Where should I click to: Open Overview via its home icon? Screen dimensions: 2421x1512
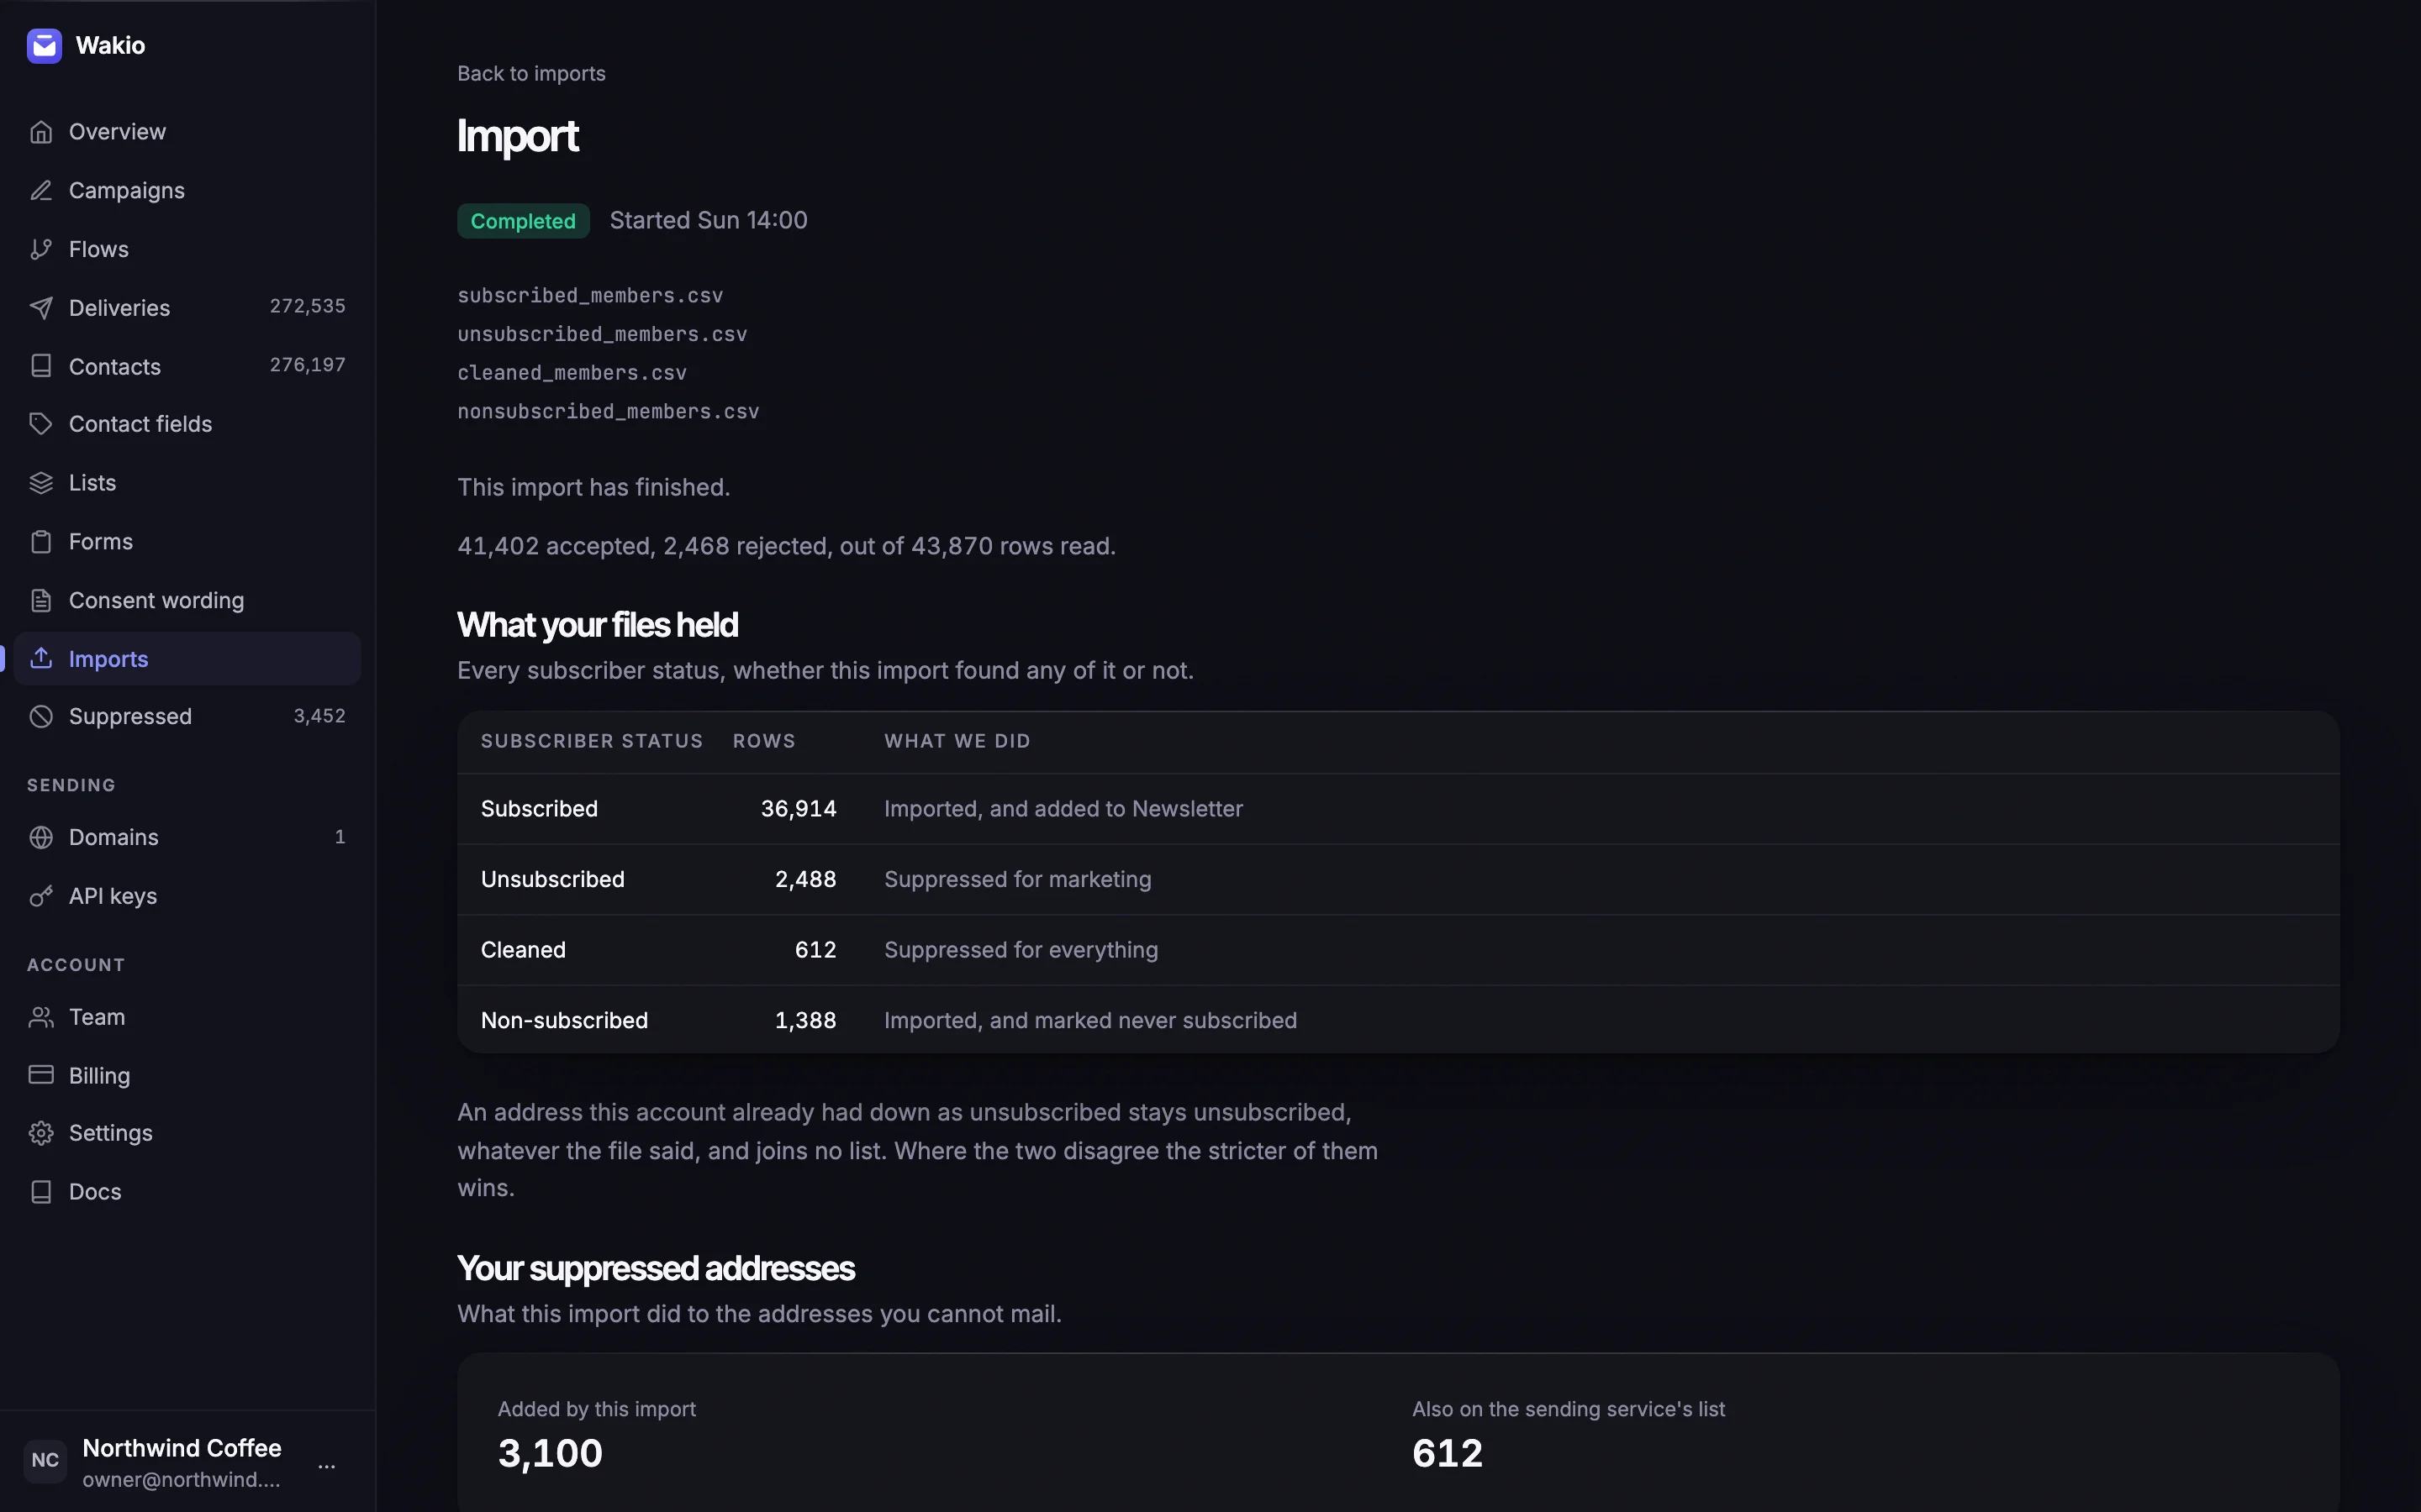pyautogui.click(x=41, y=132)
